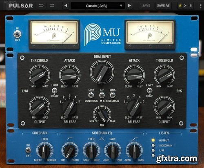Select the L/M listen mode
Viewport: 204px width, 168px height.
coord(153,150)
